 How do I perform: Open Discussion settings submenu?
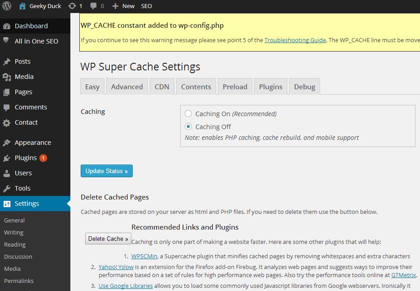tap(18, 257)
